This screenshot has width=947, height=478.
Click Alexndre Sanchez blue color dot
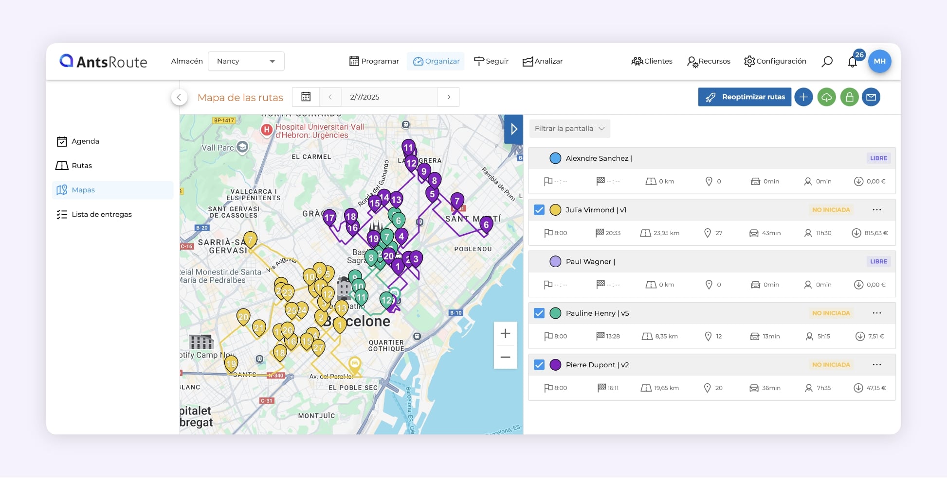pos(555,158)
